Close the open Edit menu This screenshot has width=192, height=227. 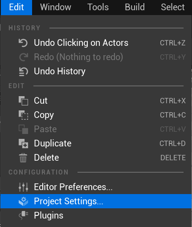(x=16, y=7)
